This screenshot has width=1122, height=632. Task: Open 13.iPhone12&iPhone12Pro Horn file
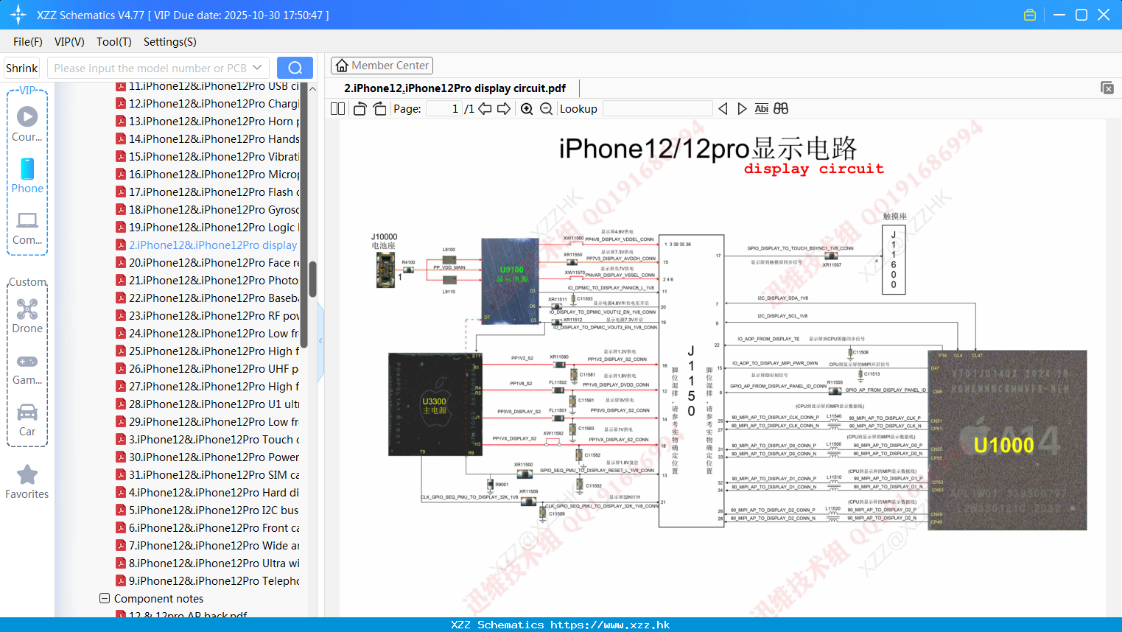coord(208,122)
